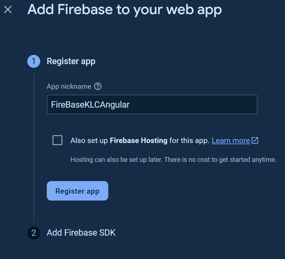Enable the Firebase Hosting checkbox
285x259 pixels.
pos(57,140)
